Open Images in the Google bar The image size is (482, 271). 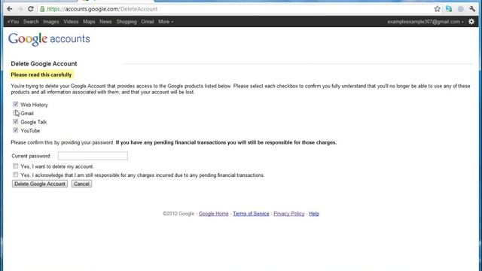[x=51, y=22]
